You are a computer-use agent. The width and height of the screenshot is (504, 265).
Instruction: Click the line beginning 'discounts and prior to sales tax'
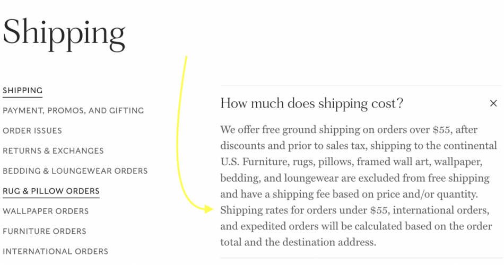pyautogui.click(x=359, y=146)
